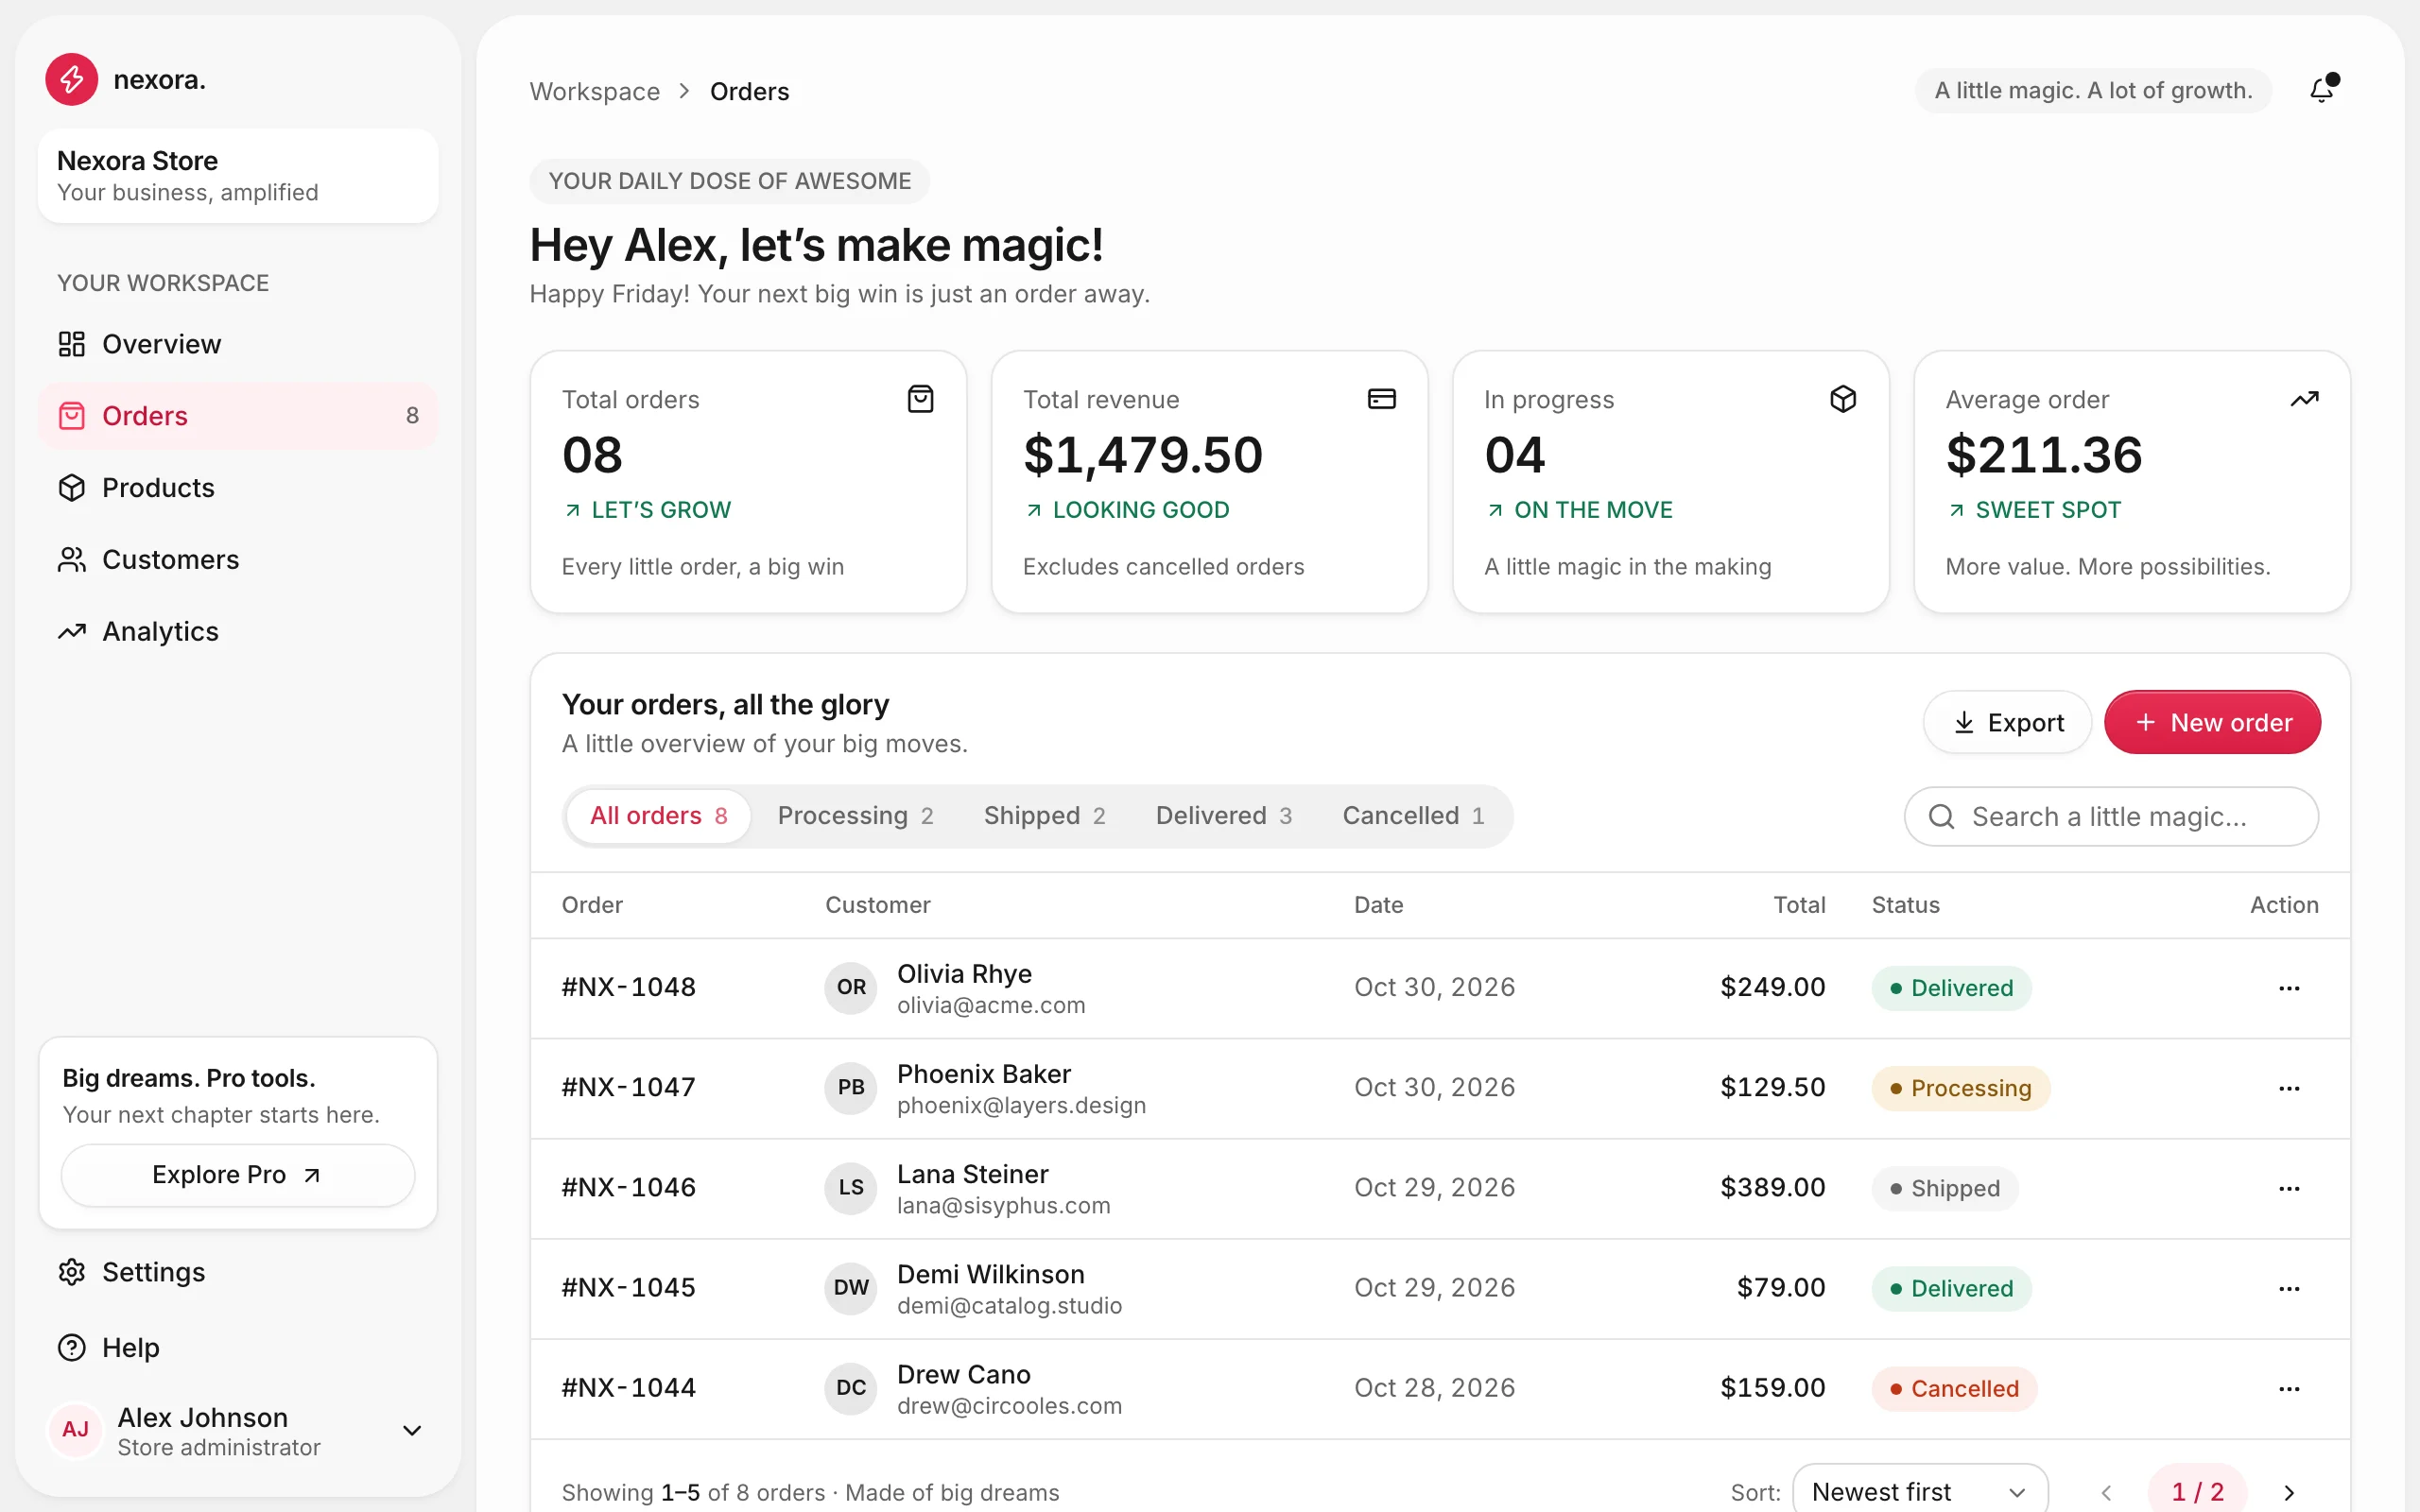Create a New order
Image resolution: width=2420 pixels, height=1512 pixels.
(x=2212, y=722)
